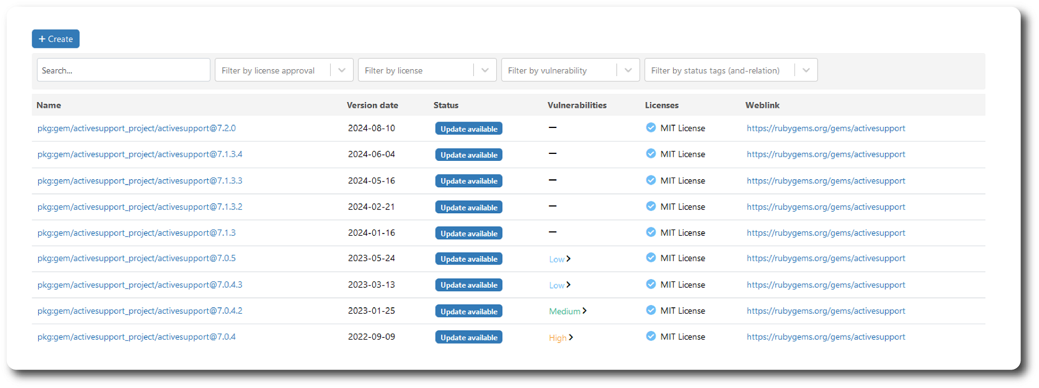Open the rubygems weblink for activesupport@7.2.0
This screenshot has width=1039, height=388.
pyautogui.click(x=825, y=129)
